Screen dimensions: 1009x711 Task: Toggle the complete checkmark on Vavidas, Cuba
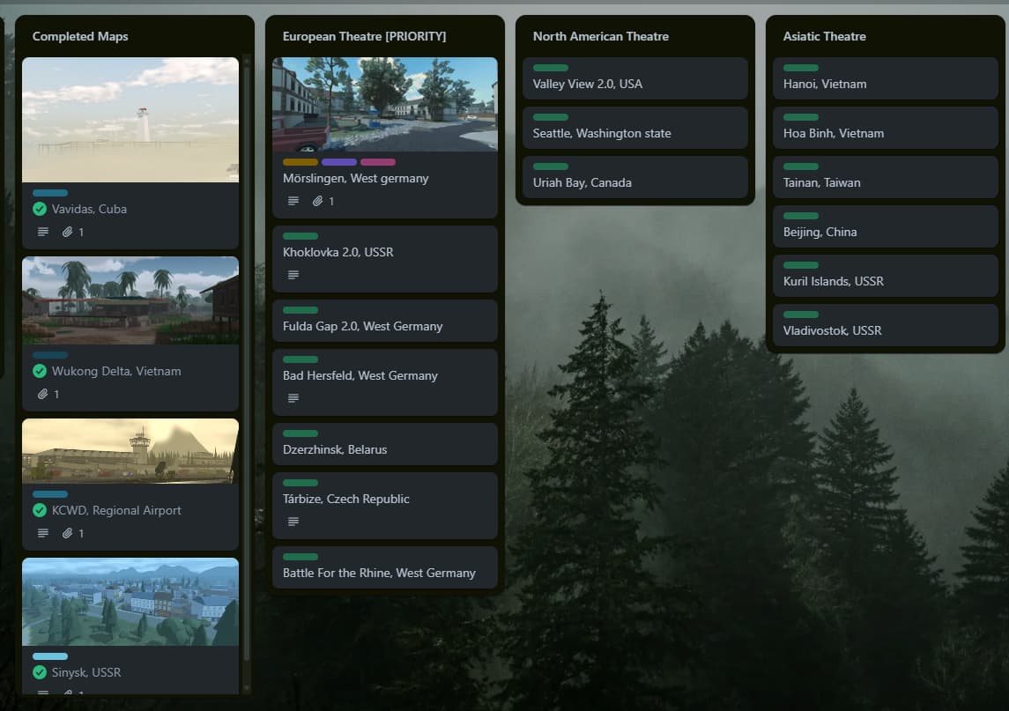[x=40, y=209]
